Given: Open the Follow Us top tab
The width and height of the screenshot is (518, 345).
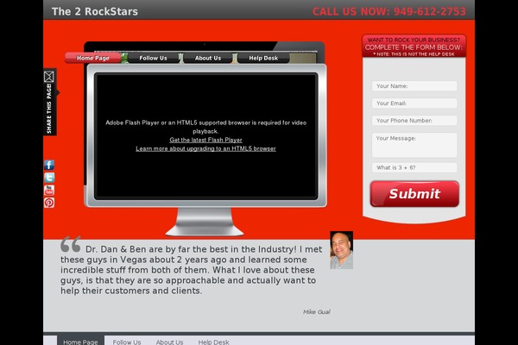Looking at the screenshot, I should click(154, 58).
